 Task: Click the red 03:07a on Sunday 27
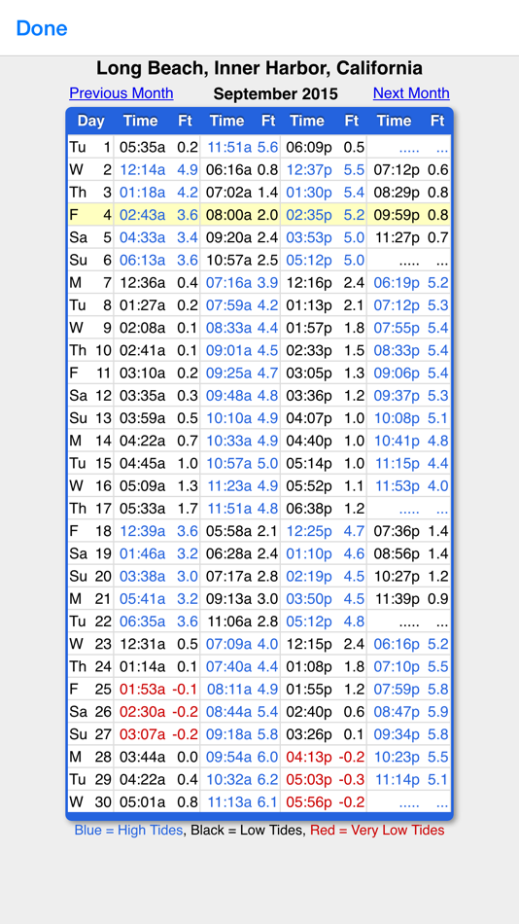(x=143, y=734)
